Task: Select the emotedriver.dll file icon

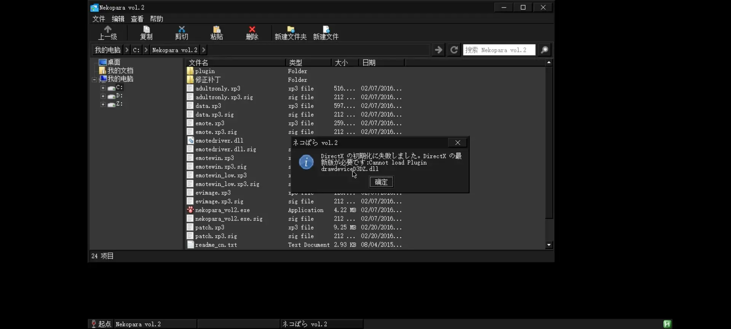Action: point(190,141)
